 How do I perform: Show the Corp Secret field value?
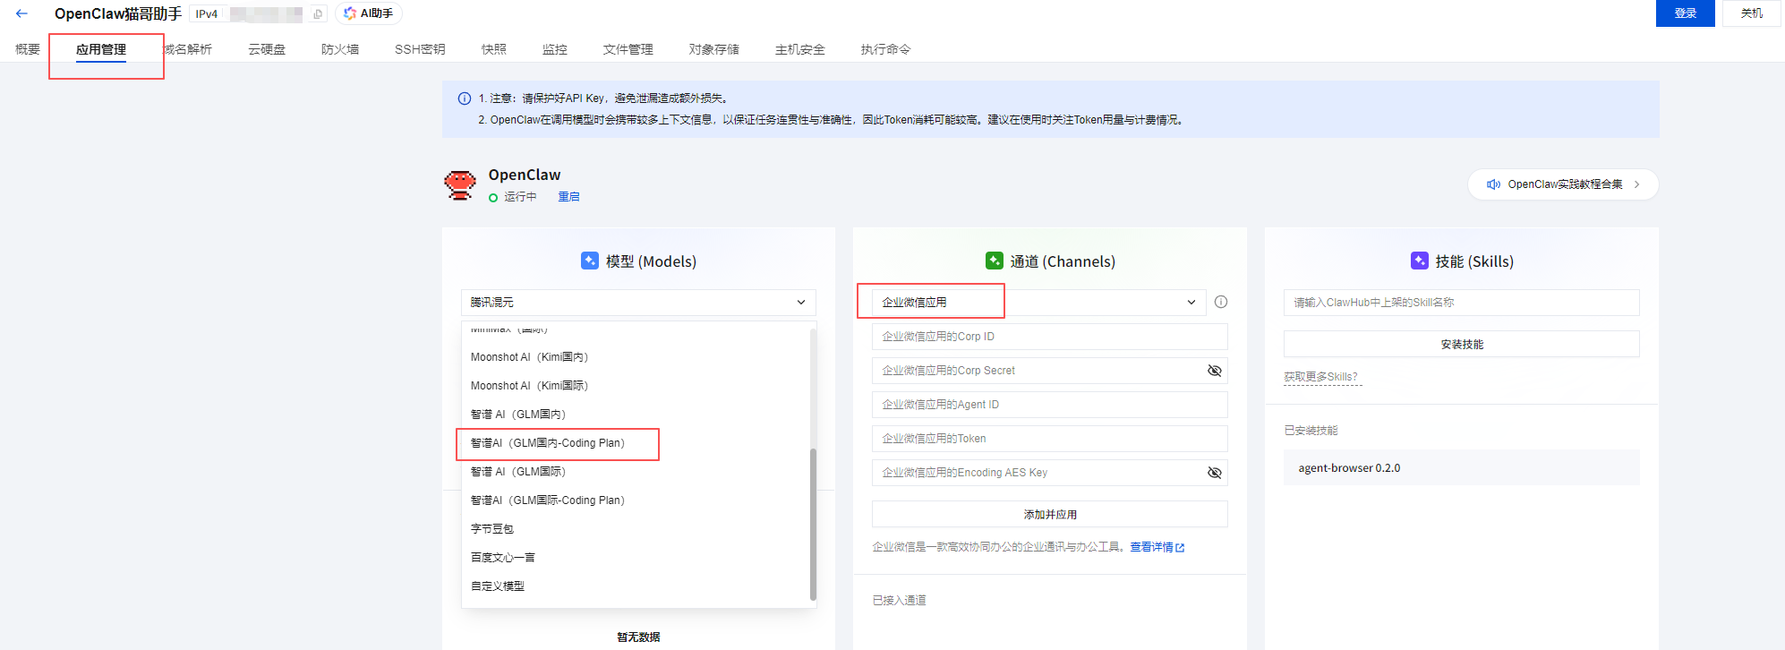click(1214, 371)
